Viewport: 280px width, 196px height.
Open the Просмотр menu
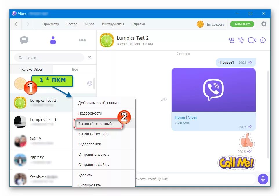pos(50,24)
